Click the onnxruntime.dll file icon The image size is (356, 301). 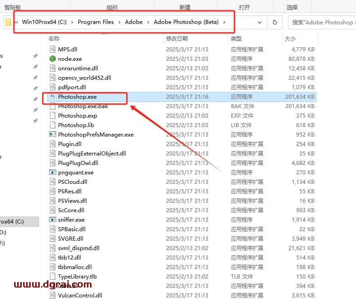click(53, 68)
